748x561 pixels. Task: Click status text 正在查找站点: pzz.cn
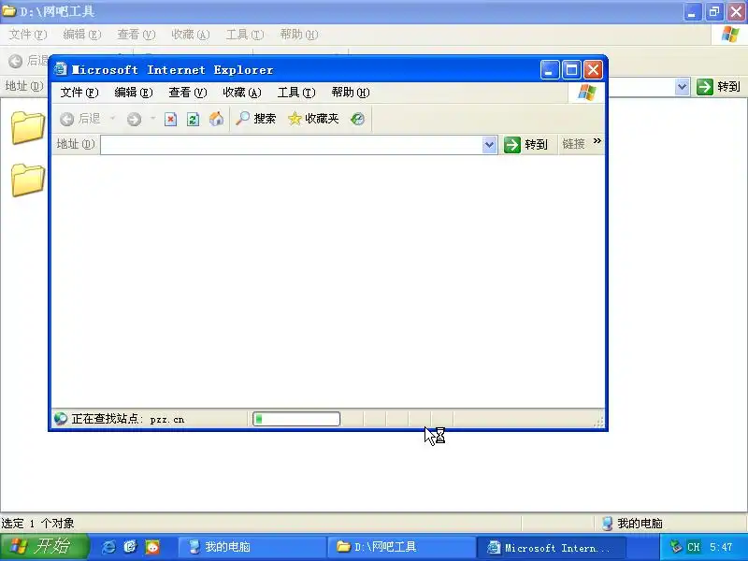(x=127, y=419)
